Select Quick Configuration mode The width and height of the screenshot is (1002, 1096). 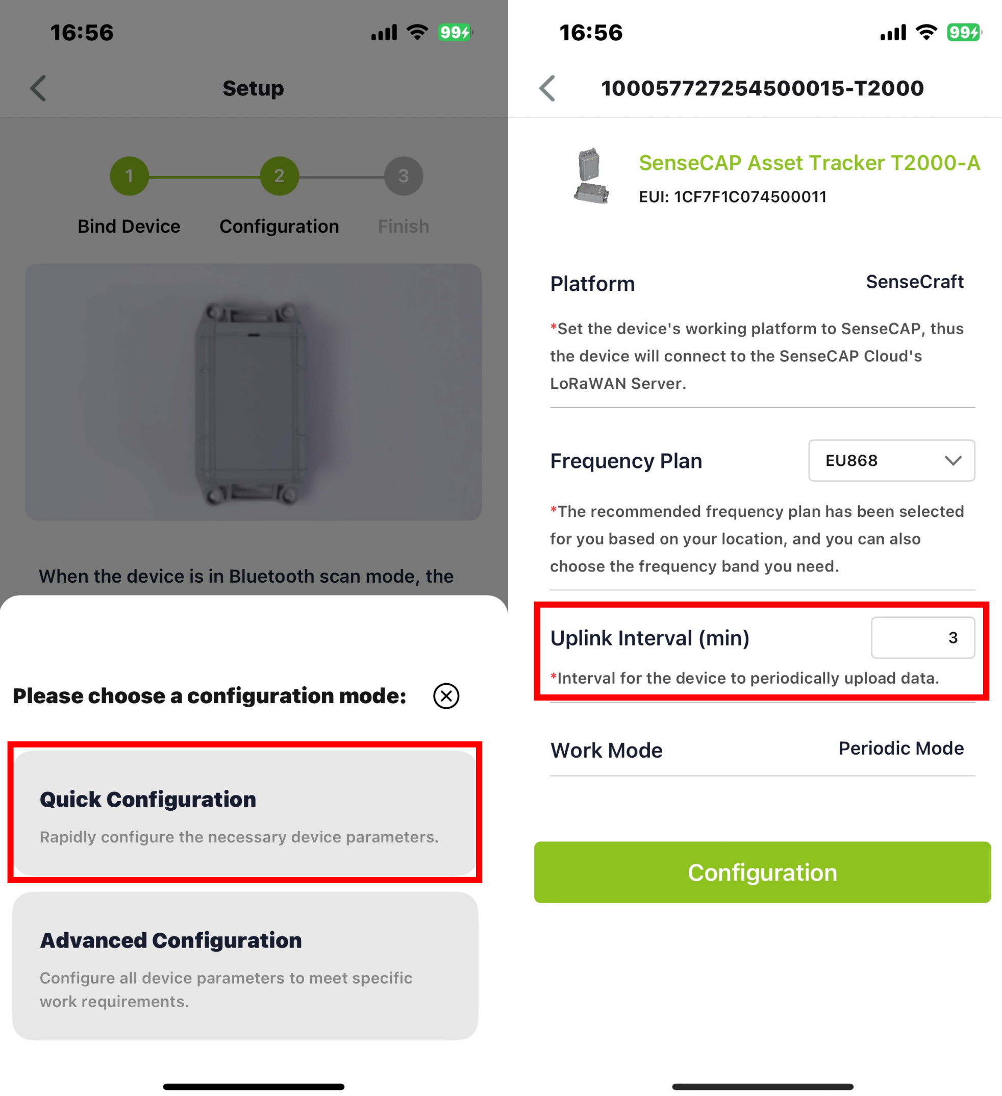tap(245, 814)
